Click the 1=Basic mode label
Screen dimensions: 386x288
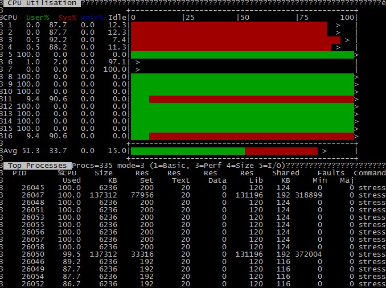[x=171, y=166]
